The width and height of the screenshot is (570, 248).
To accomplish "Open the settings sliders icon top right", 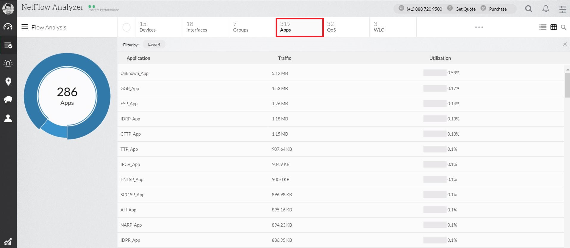I will (x=563, y=9).
